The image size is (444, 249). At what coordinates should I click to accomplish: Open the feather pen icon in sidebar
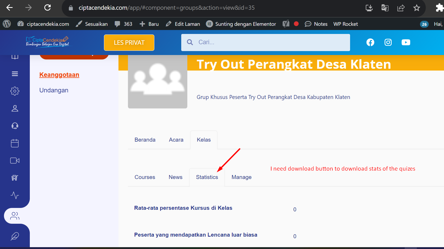(x=15, y=236)
